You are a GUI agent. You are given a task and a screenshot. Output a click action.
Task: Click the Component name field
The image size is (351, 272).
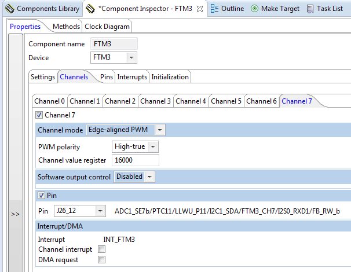114,43
